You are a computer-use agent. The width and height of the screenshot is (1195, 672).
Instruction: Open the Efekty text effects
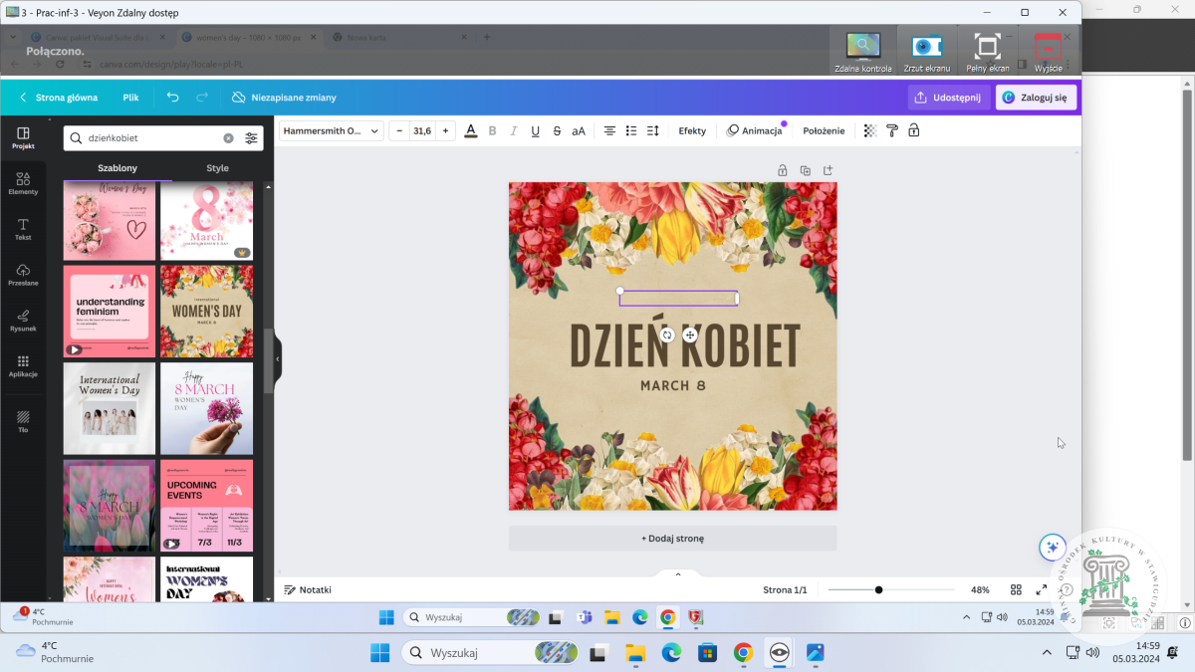pos(692,130)
